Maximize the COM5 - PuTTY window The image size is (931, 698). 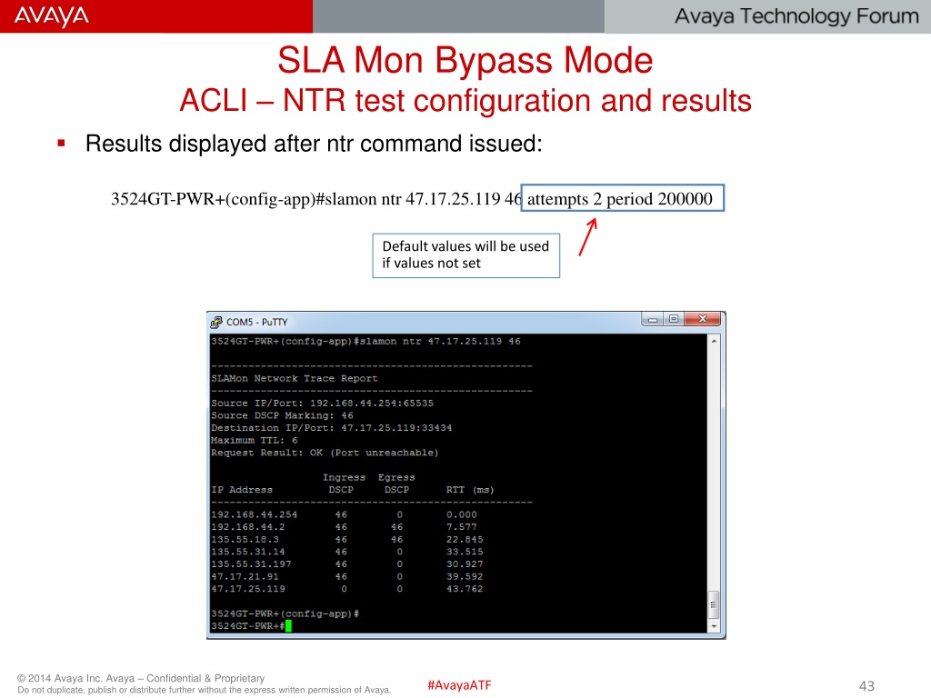click(x=674, y=319)
